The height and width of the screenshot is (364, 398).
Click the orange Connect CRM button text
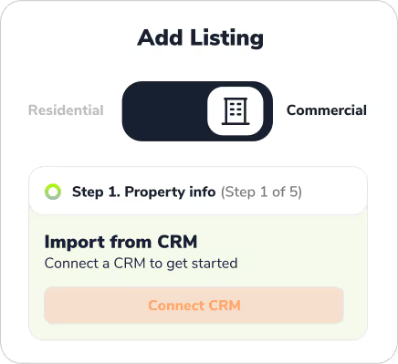(194, 306)
